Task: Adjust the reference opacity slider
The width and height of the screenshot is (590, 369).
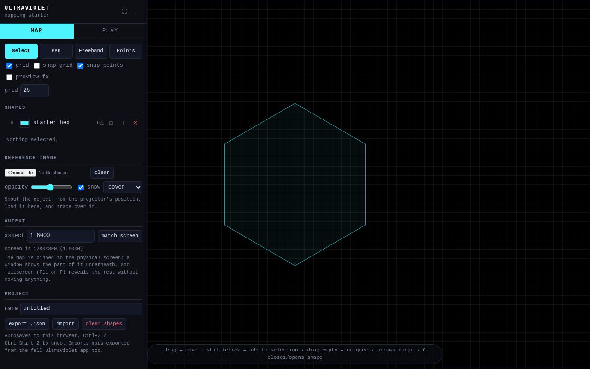Action: coord(52,187)
